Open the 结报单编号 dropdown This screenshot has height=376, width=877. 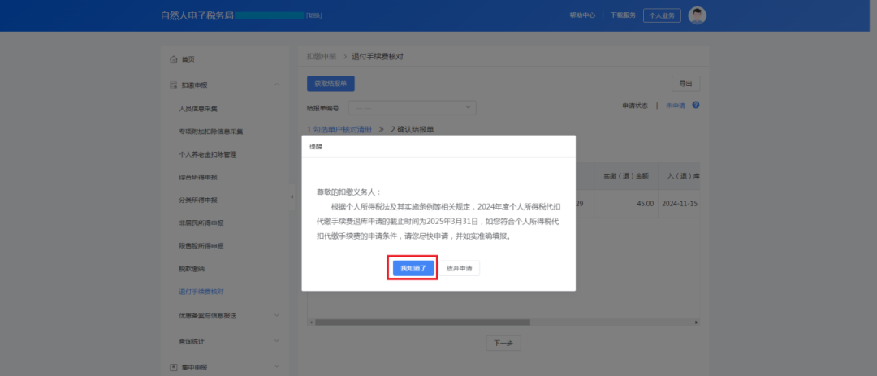(x=412, y=107)
